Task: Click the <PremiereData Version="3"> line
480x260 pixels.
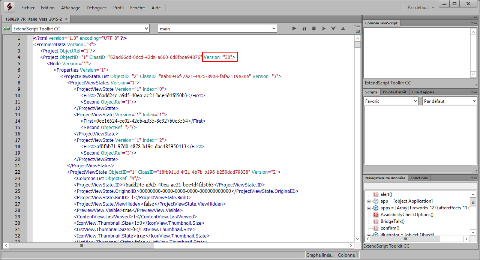Action: [65, 45]
